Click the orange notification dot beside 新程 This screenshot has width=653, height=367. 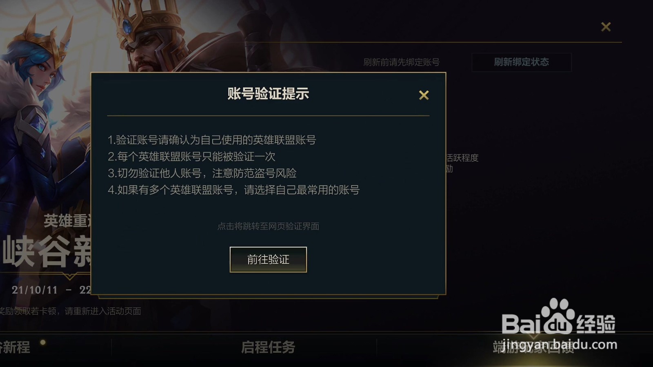point(43,342)
